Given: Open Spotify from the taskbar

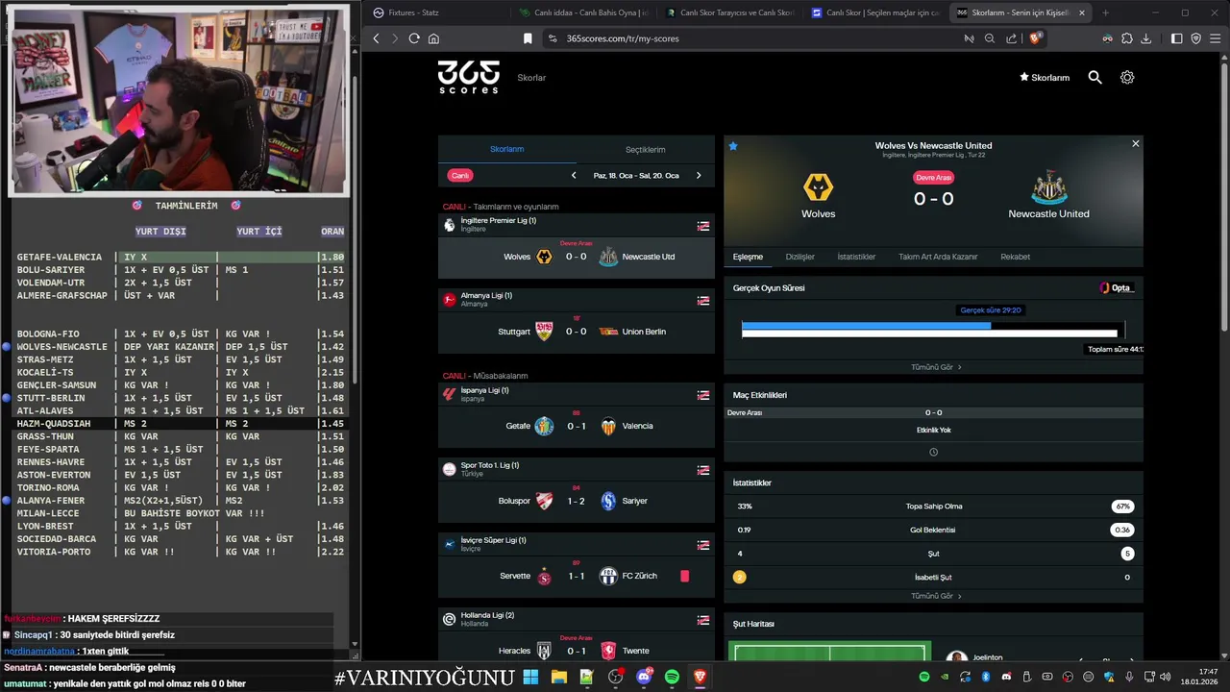Looking at the screenshot, I should pos(672,678).
